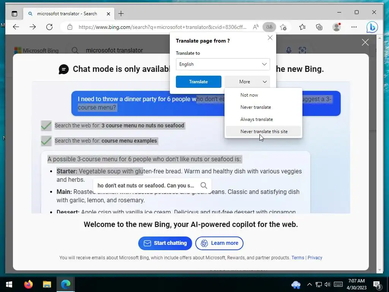Open a new browser tab
The height and width of the screenshot is (292, 389).
point(121,14)
